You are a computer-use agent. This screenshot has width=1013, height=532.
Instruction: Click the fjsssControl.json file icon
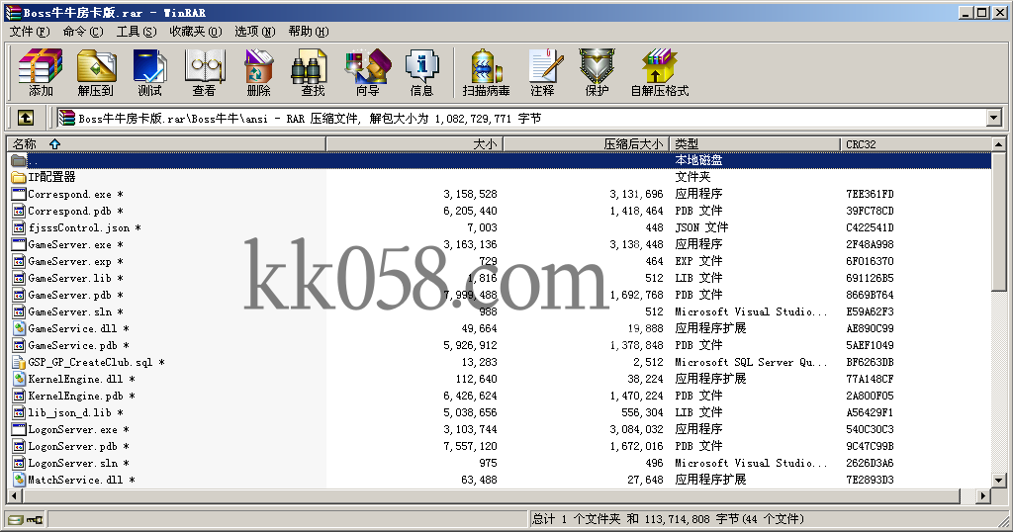(18, 227)
